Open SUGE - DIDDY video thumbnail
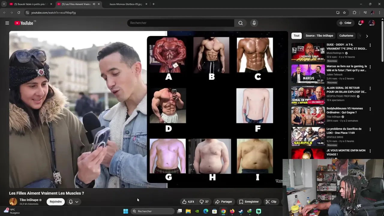 [x=308, y=52]
